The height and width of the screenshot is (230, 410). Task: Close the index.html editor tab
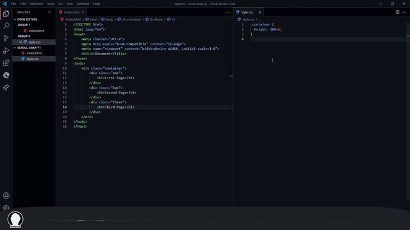(x=83, y=12)
